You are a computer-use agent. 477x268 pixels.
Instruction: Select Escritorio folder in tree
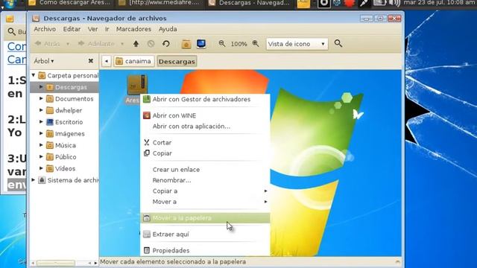point(65,122)
